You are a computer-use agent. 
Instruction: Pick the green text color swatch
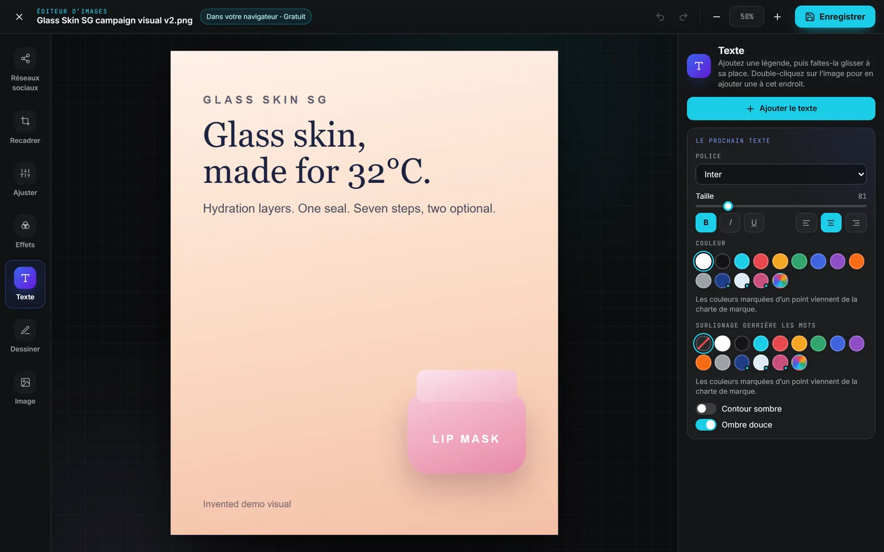click(799, 261)
